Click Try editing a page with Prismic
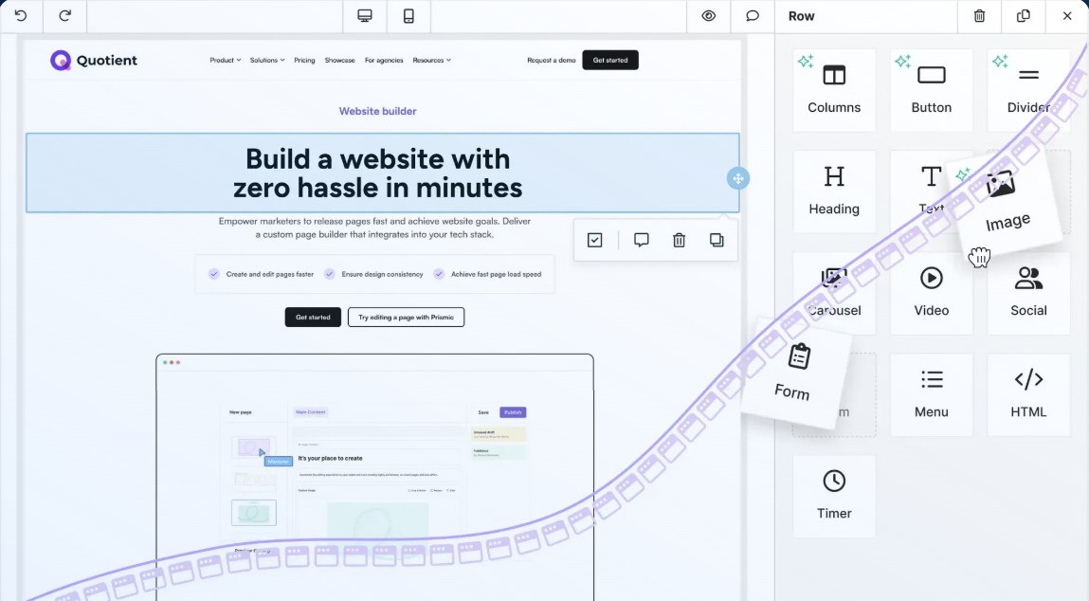This screenshot has width=1089, height=601. (x=407, y=317)
